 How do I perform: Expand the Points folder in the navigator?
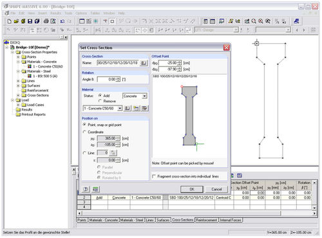(18, 57)
